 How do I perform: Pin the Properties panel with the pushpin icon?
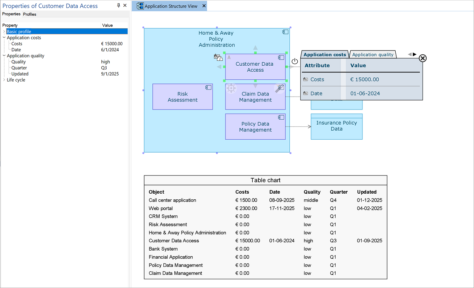(118, 6)
